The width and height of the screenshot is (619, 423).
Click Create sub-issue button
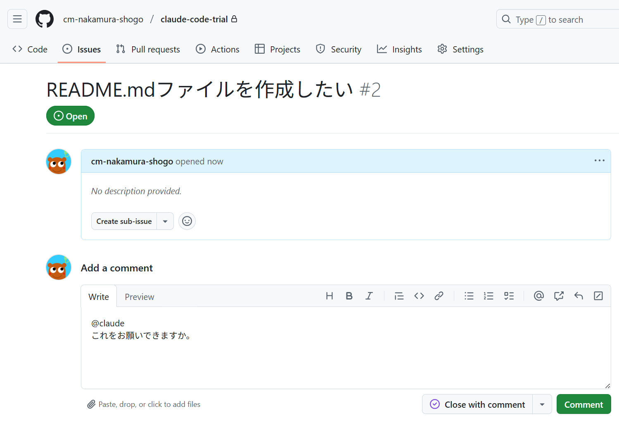tap(124, 221)
